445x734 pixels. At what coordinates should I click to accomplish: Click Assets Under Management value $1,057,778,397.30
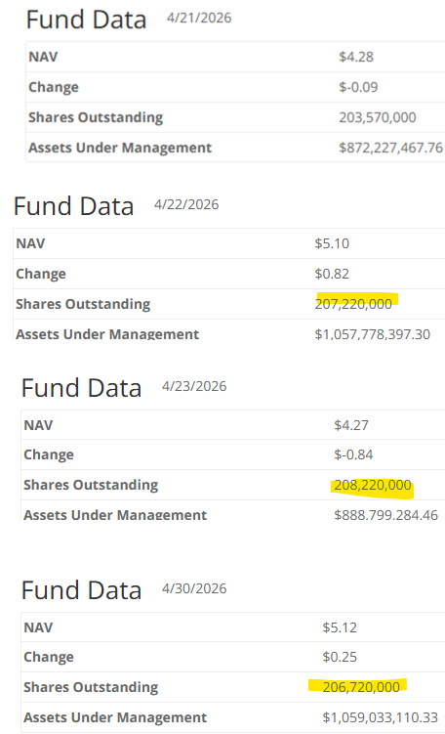pos(373,334)
